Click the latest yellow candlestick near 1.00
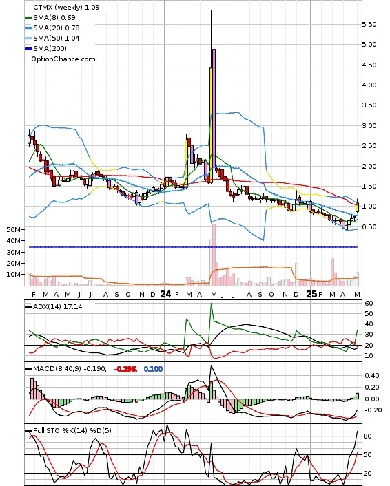The height and width of the screenshot is (486, 390). point(357,207)
